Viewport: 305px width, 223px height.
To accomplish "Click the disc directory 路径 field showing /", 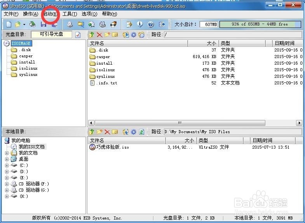I will 233,35.
